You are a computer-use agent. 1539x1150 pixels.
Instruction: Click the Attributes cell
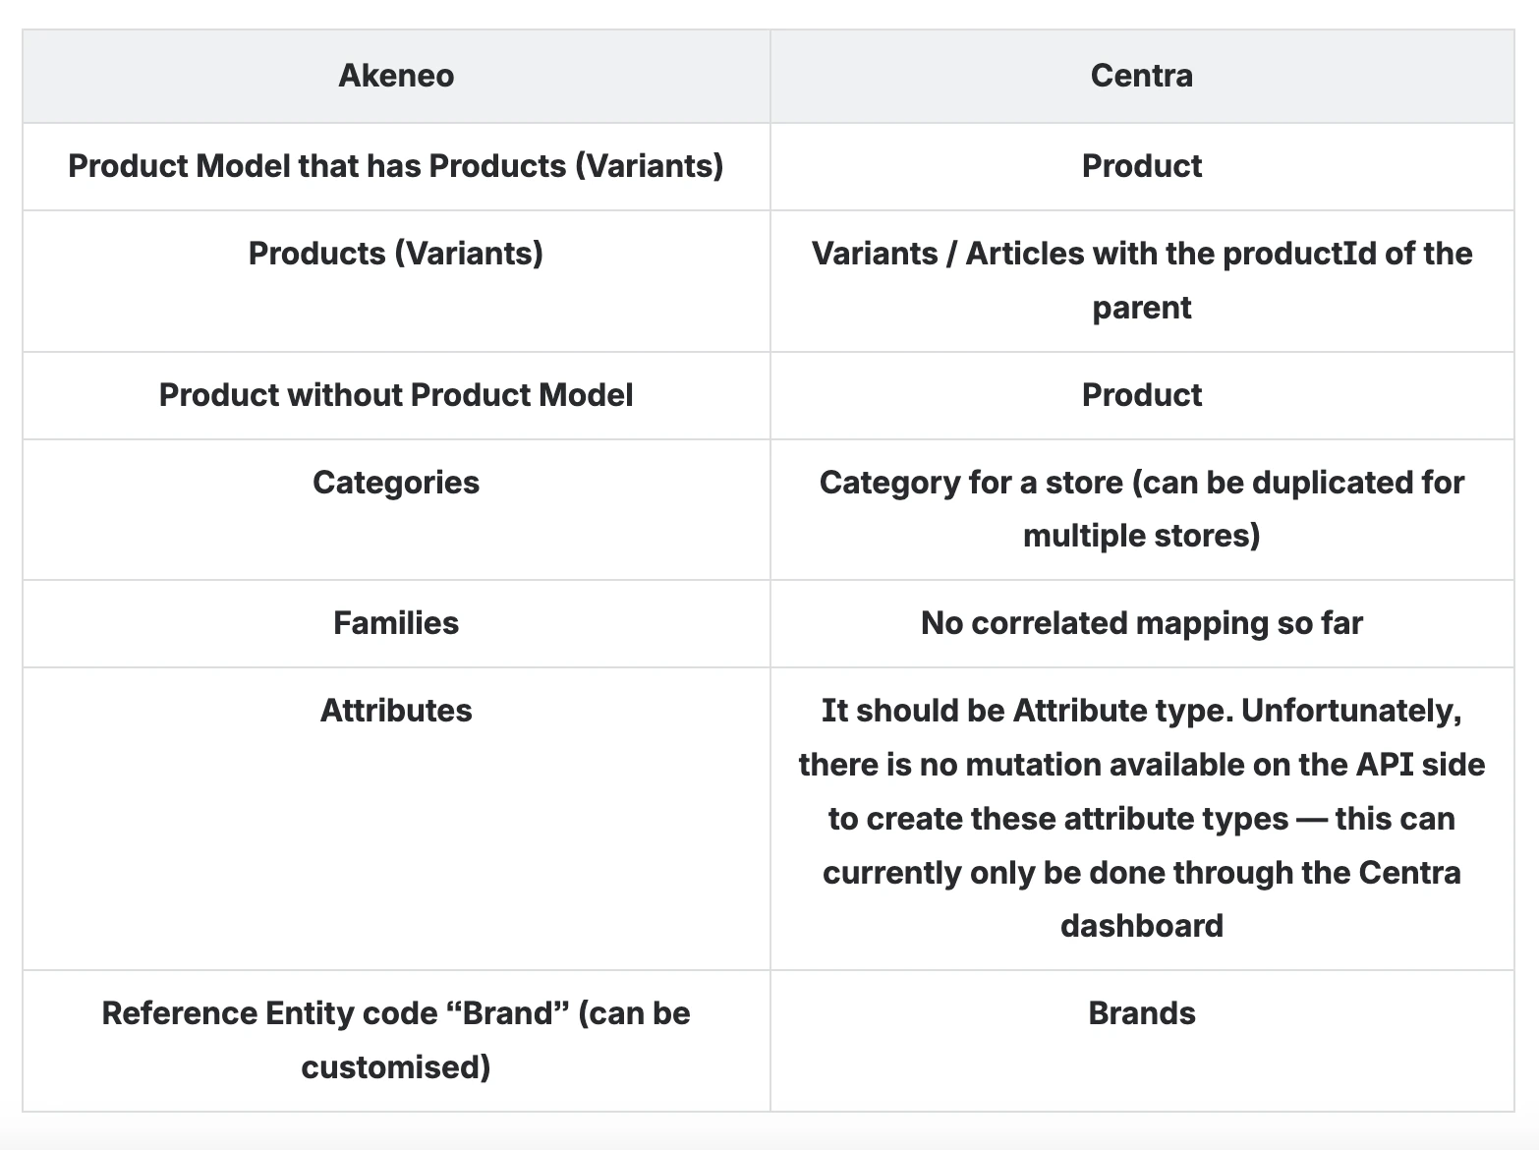click(x=396, y=819)
